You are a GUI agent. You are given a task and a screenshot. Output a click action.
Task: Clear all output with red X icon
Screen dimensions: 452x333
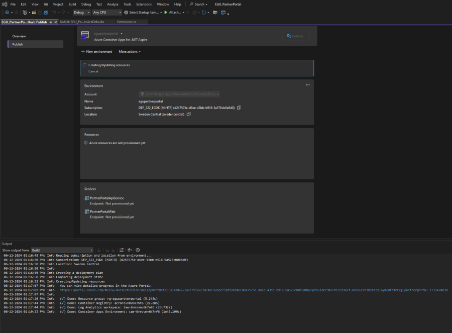122,250
